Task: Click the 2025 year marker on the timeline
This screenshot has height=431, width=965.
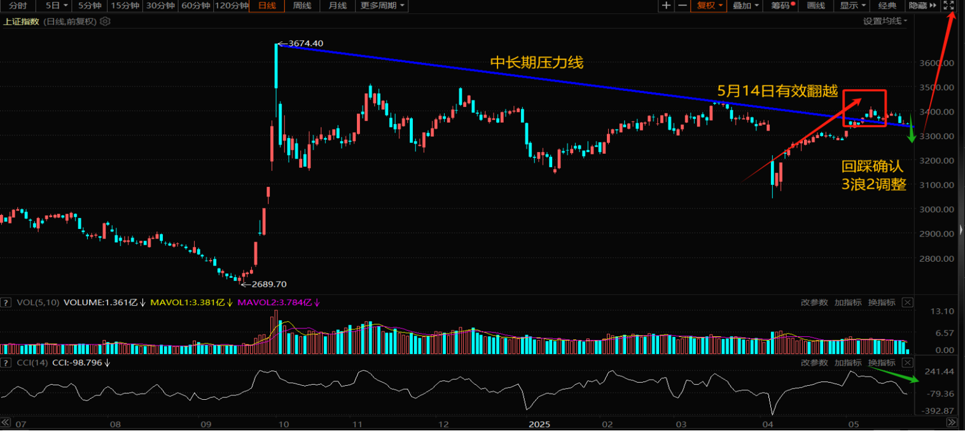Action: coord(538,423)
